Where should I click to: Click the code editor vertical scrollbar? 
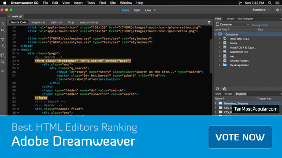point(211,56)
